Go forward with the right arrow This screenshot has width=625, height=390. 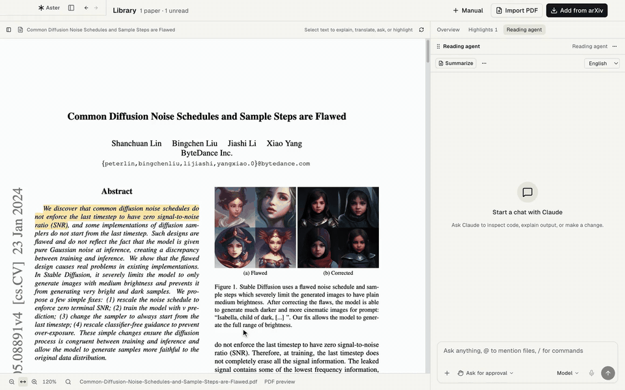pyautogui.click(x=96, y=8)
